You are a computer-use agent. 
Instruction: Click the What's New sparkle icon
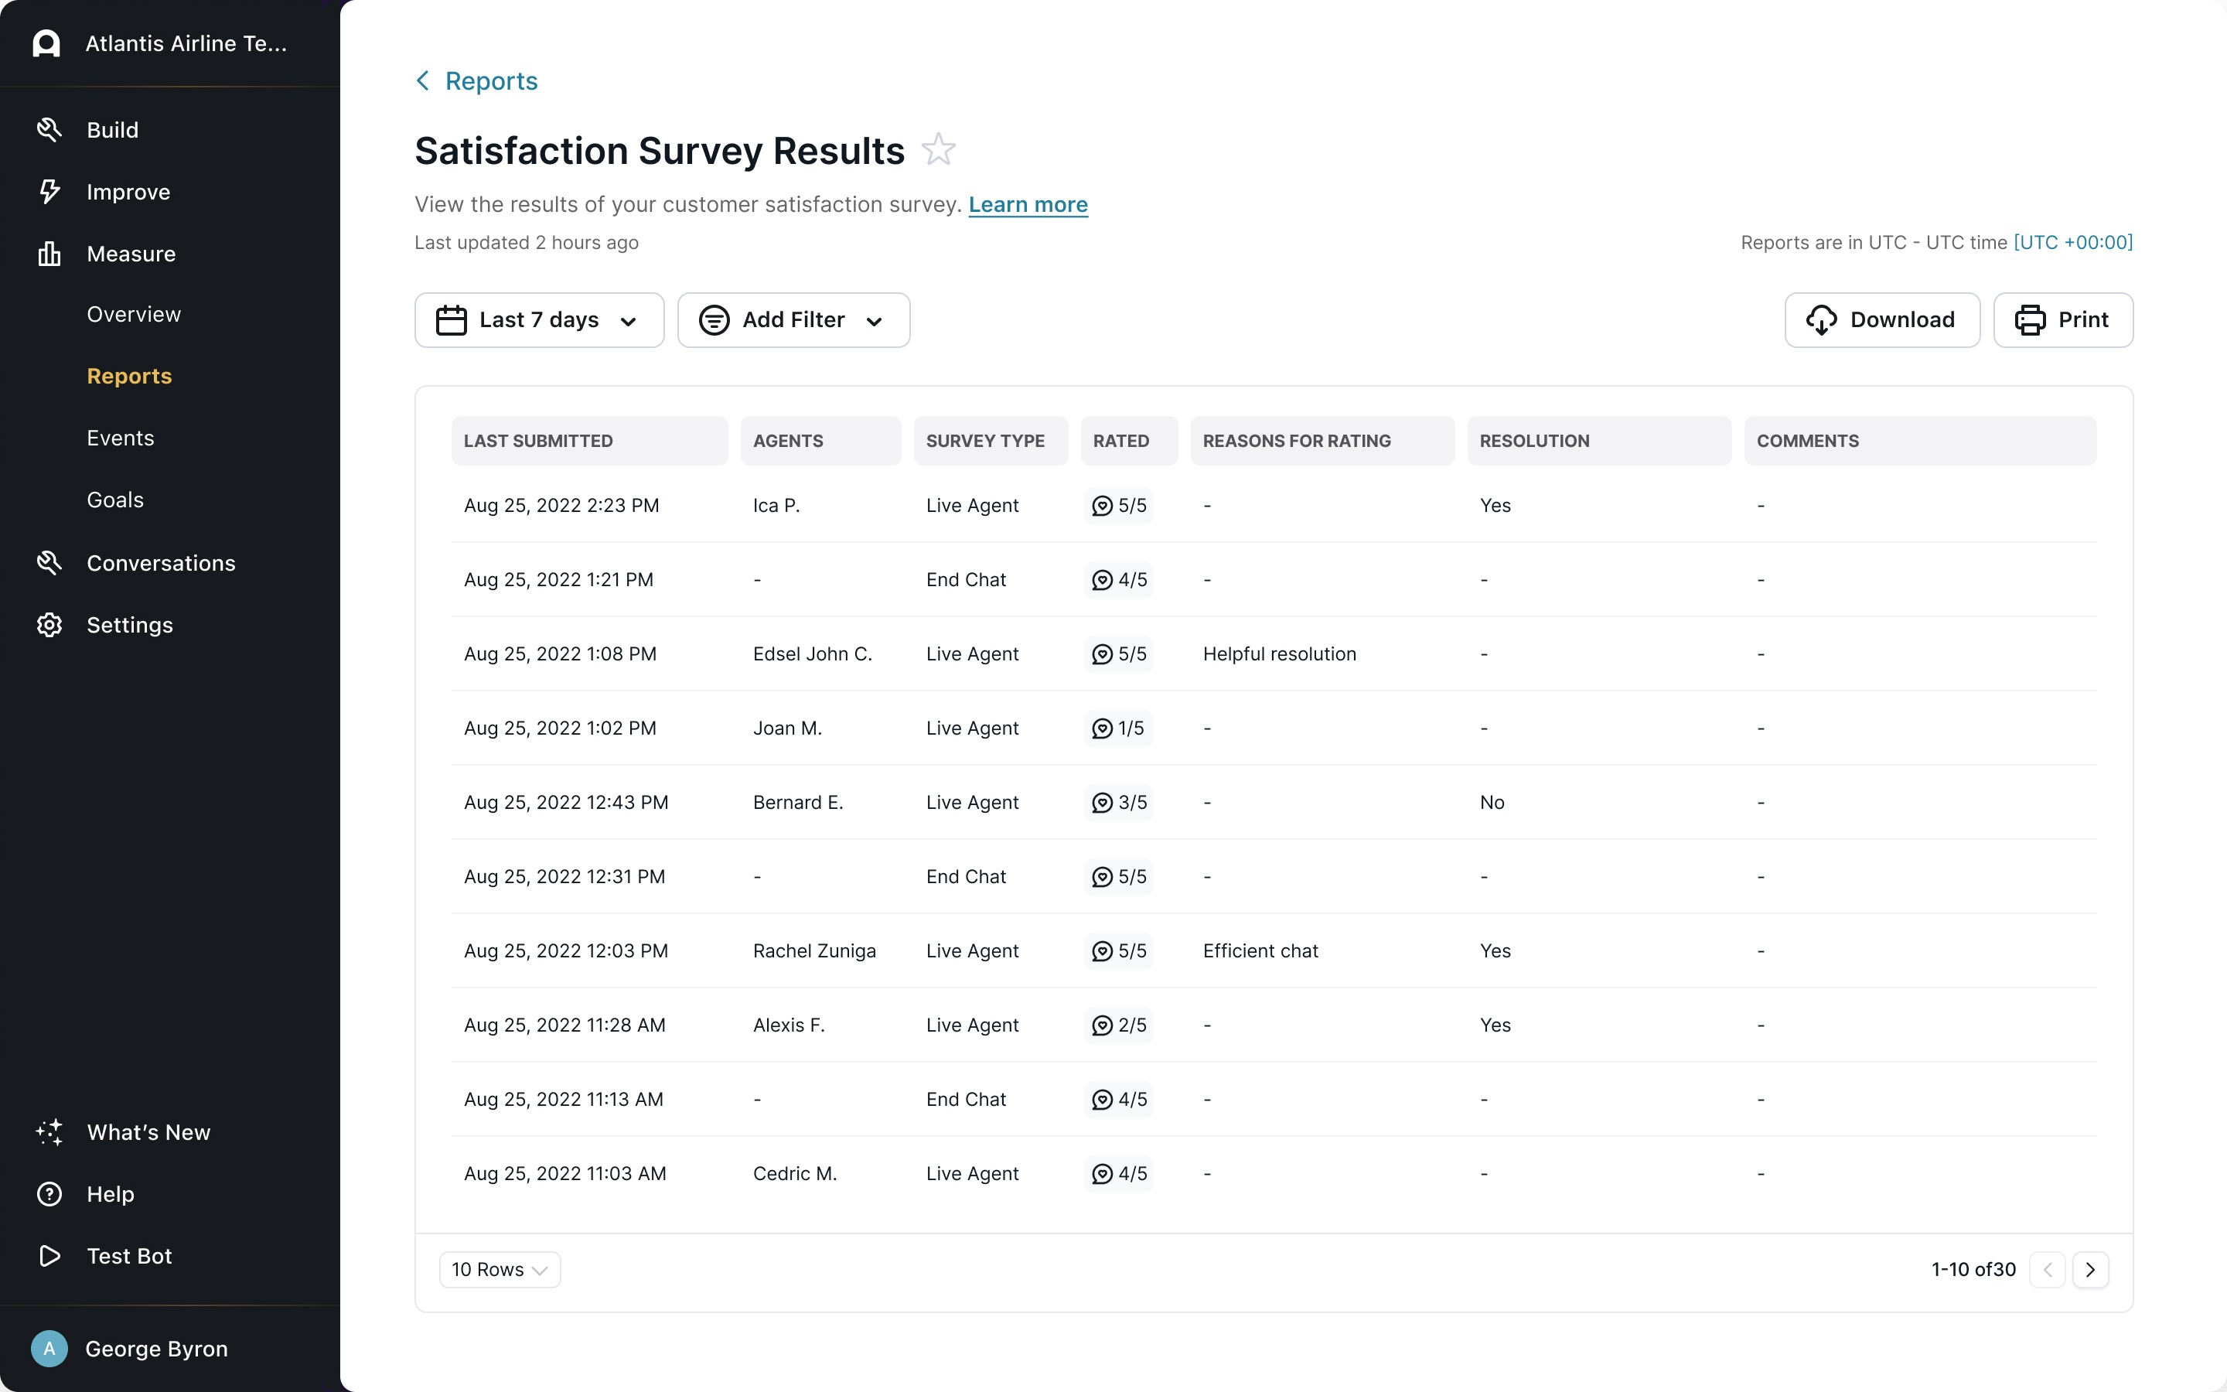pyautogui.click(x=49, y=1132)
